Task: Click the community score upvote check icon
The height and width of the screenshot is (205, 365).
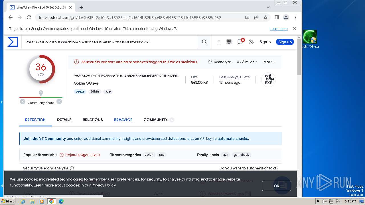Action: [x=59, y=101]
